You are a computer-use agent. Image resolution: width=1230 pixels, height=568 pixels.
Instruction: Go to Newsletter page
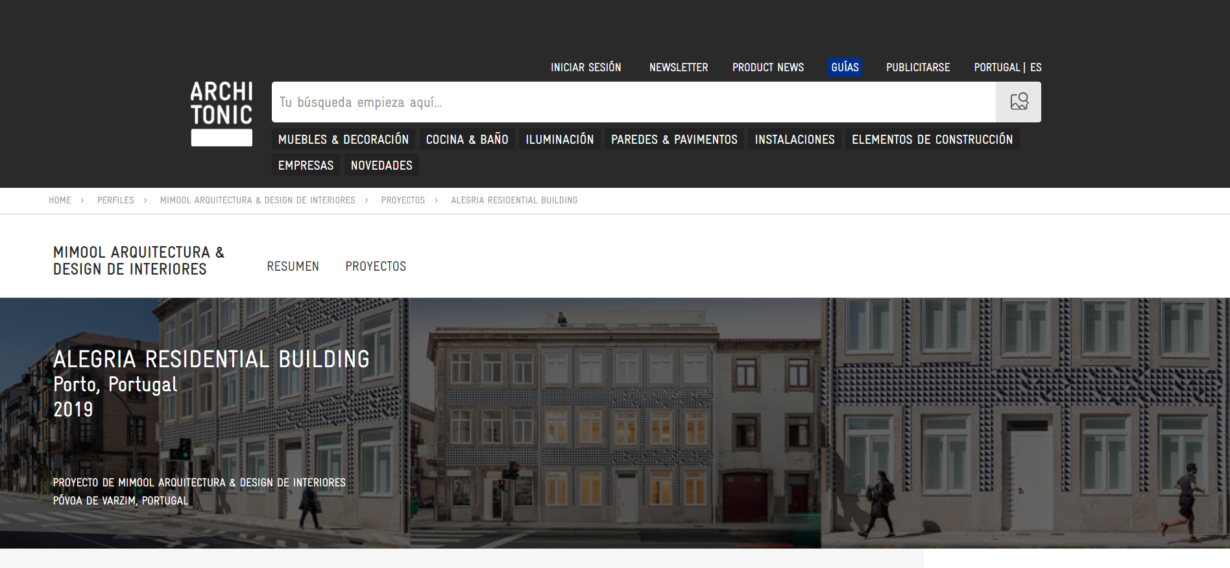pos(679,67)
